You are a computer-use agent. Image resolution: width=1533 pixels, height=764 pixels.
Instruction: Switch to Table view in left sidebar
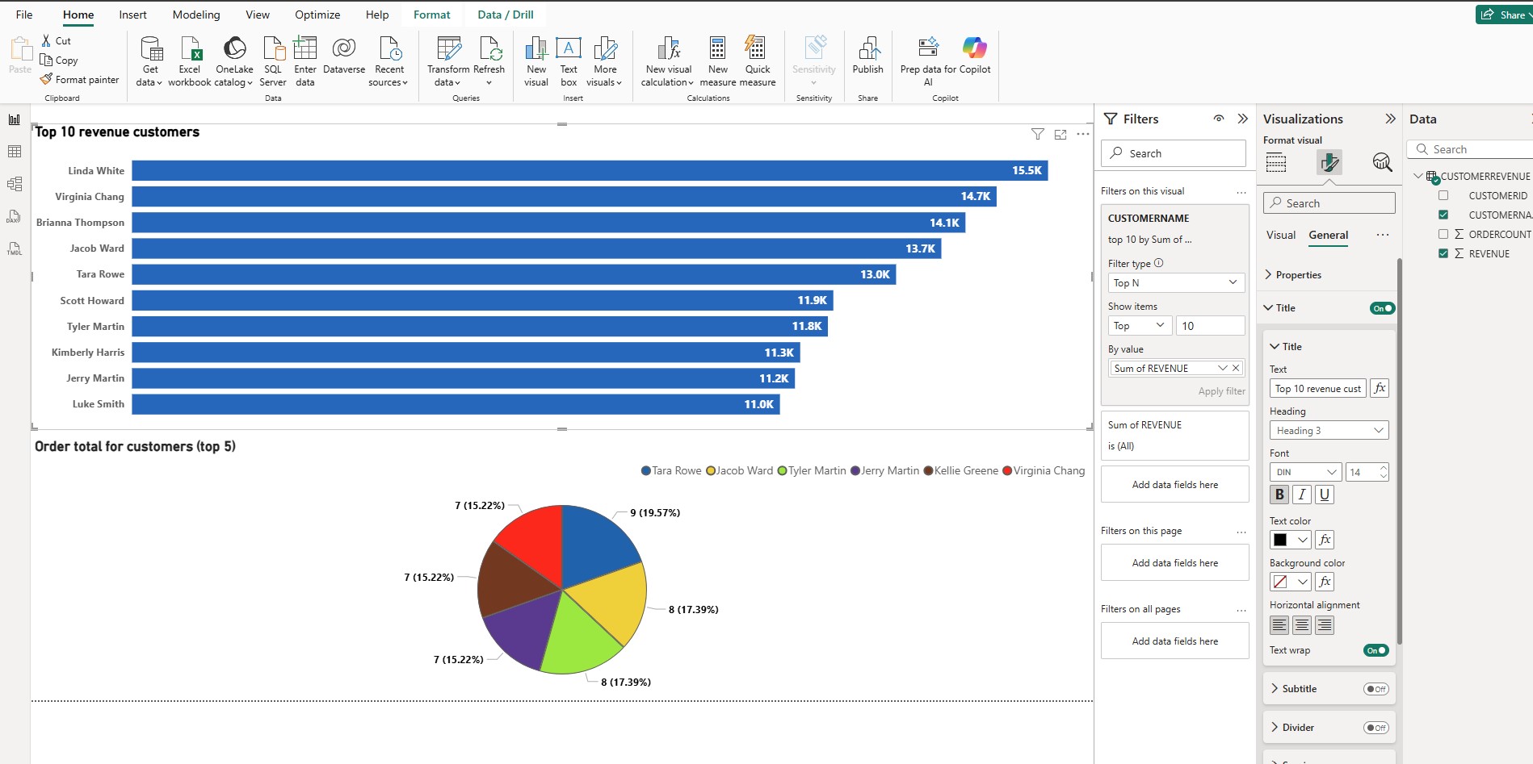(15, 152)
